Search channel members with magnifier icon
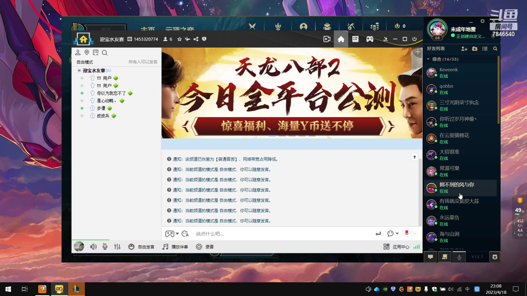Screen dimensions: 527x296 coord(105,53)
